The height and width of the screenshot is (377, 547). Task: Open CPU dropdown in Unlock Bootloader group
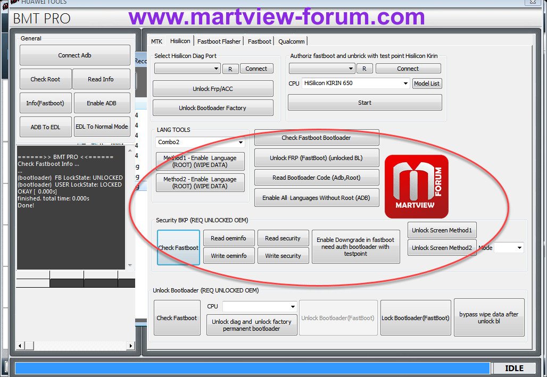click(x=260, y=307)
